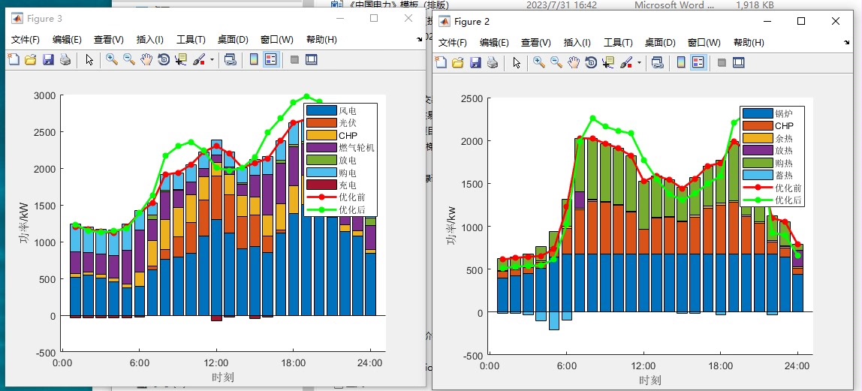Open 帮助(H) menu in Figure 2
862x391 pixels.
pyautogui.click(x=749, y=43)
